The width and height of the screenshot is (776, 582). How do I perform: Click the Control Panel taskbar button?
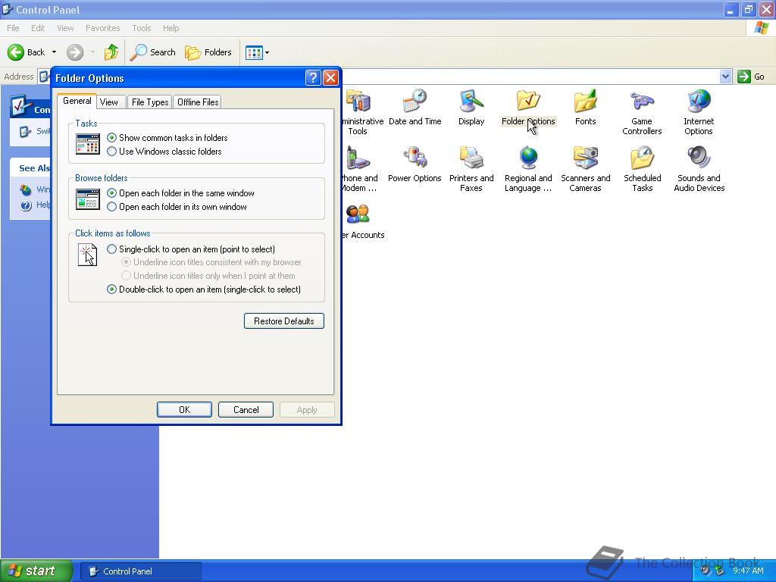[x=140, y=571]
